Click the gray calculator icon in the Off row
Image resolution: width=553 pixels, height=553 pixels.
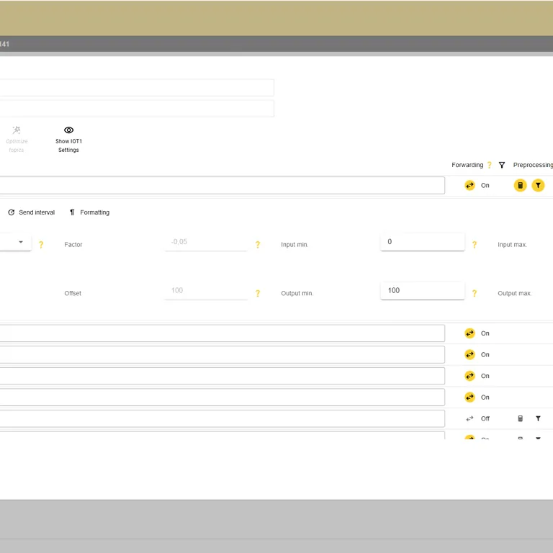pos(520,418)
